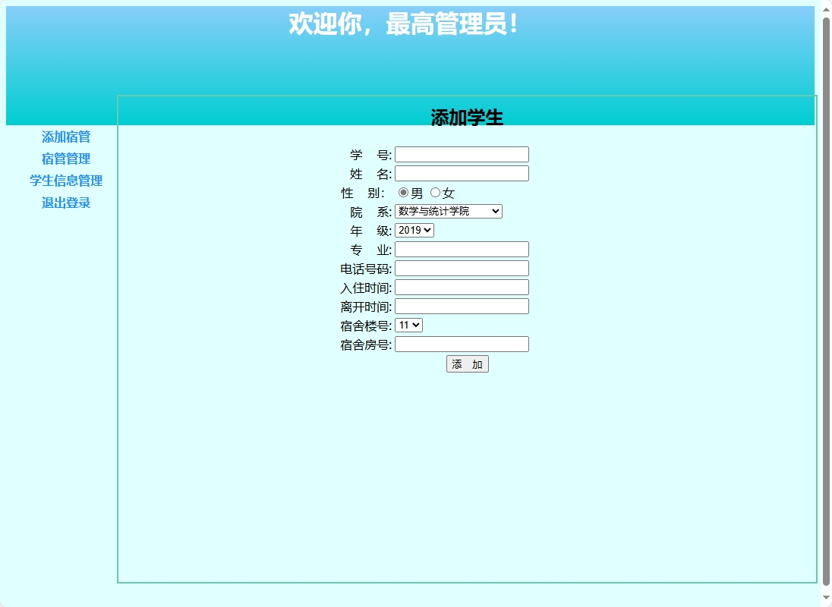Open the 宿舍楼号 building dropdown showing 11
The height and width of the screenshot is (607, 832).
[x=408, y=325]
